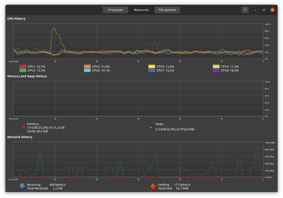This screenshot has width=283, height=198.
Task: Maximize the System Monitor window
Action: point(264,10)
